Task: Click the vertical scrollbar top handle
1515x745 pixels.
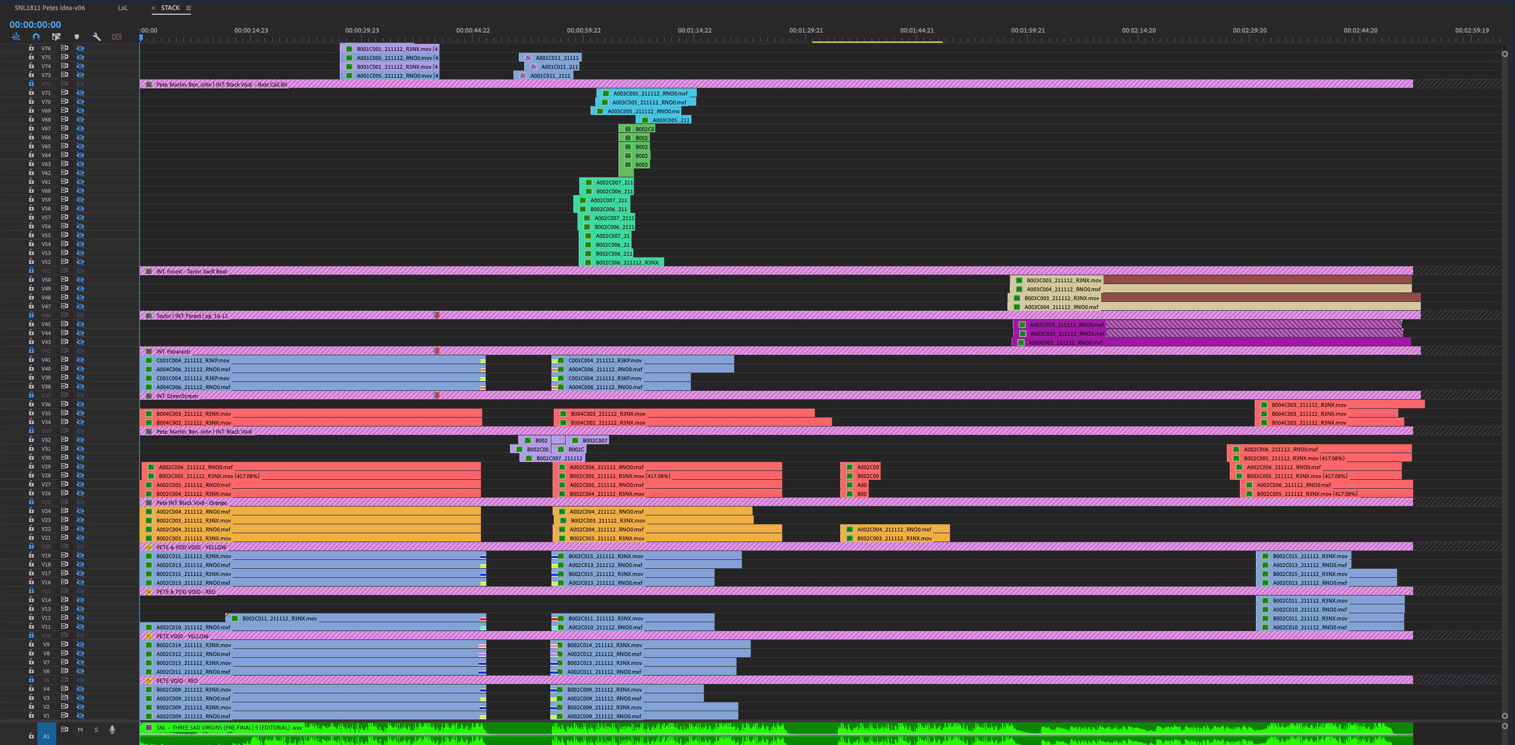Action: pos(1504,54)
